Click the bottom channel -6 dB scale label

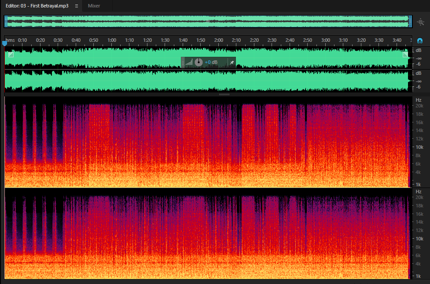coord(418,87)
